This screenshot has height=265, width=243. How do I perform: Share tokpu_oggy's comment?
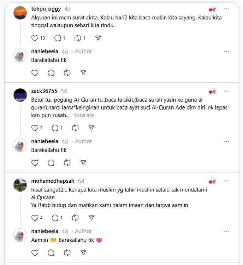point(98,38)
